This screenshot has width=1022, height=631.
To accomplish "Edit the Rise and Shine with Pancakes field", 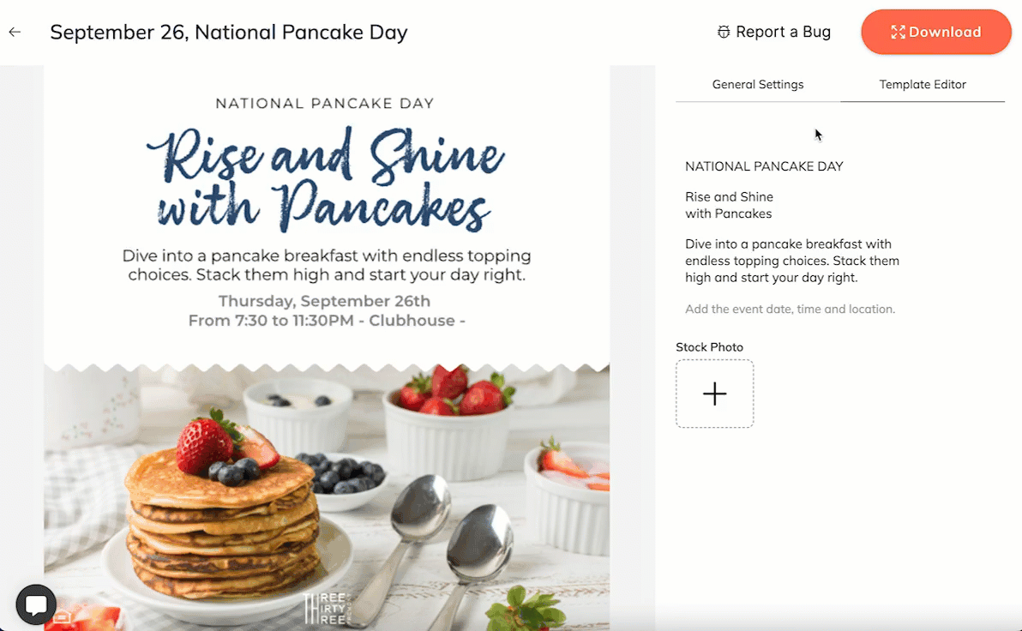I will (729, 206).
